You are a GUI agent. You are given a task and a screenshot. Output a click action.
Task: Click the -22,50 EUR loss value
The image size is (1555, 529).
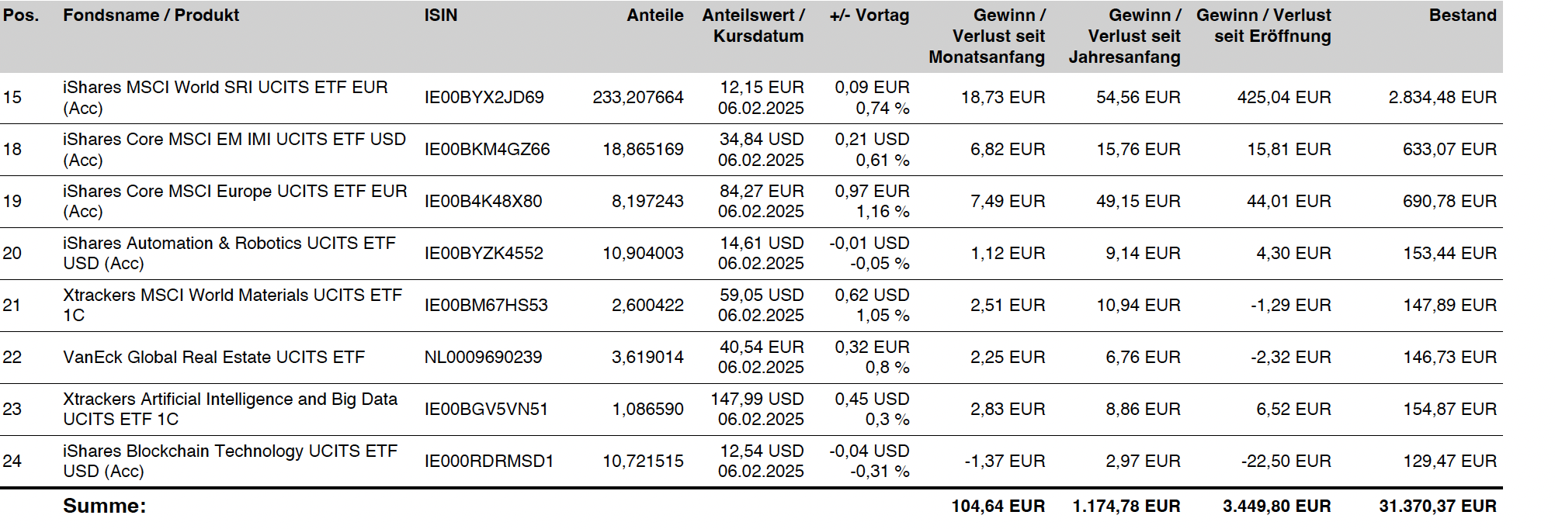[1286, 461]
